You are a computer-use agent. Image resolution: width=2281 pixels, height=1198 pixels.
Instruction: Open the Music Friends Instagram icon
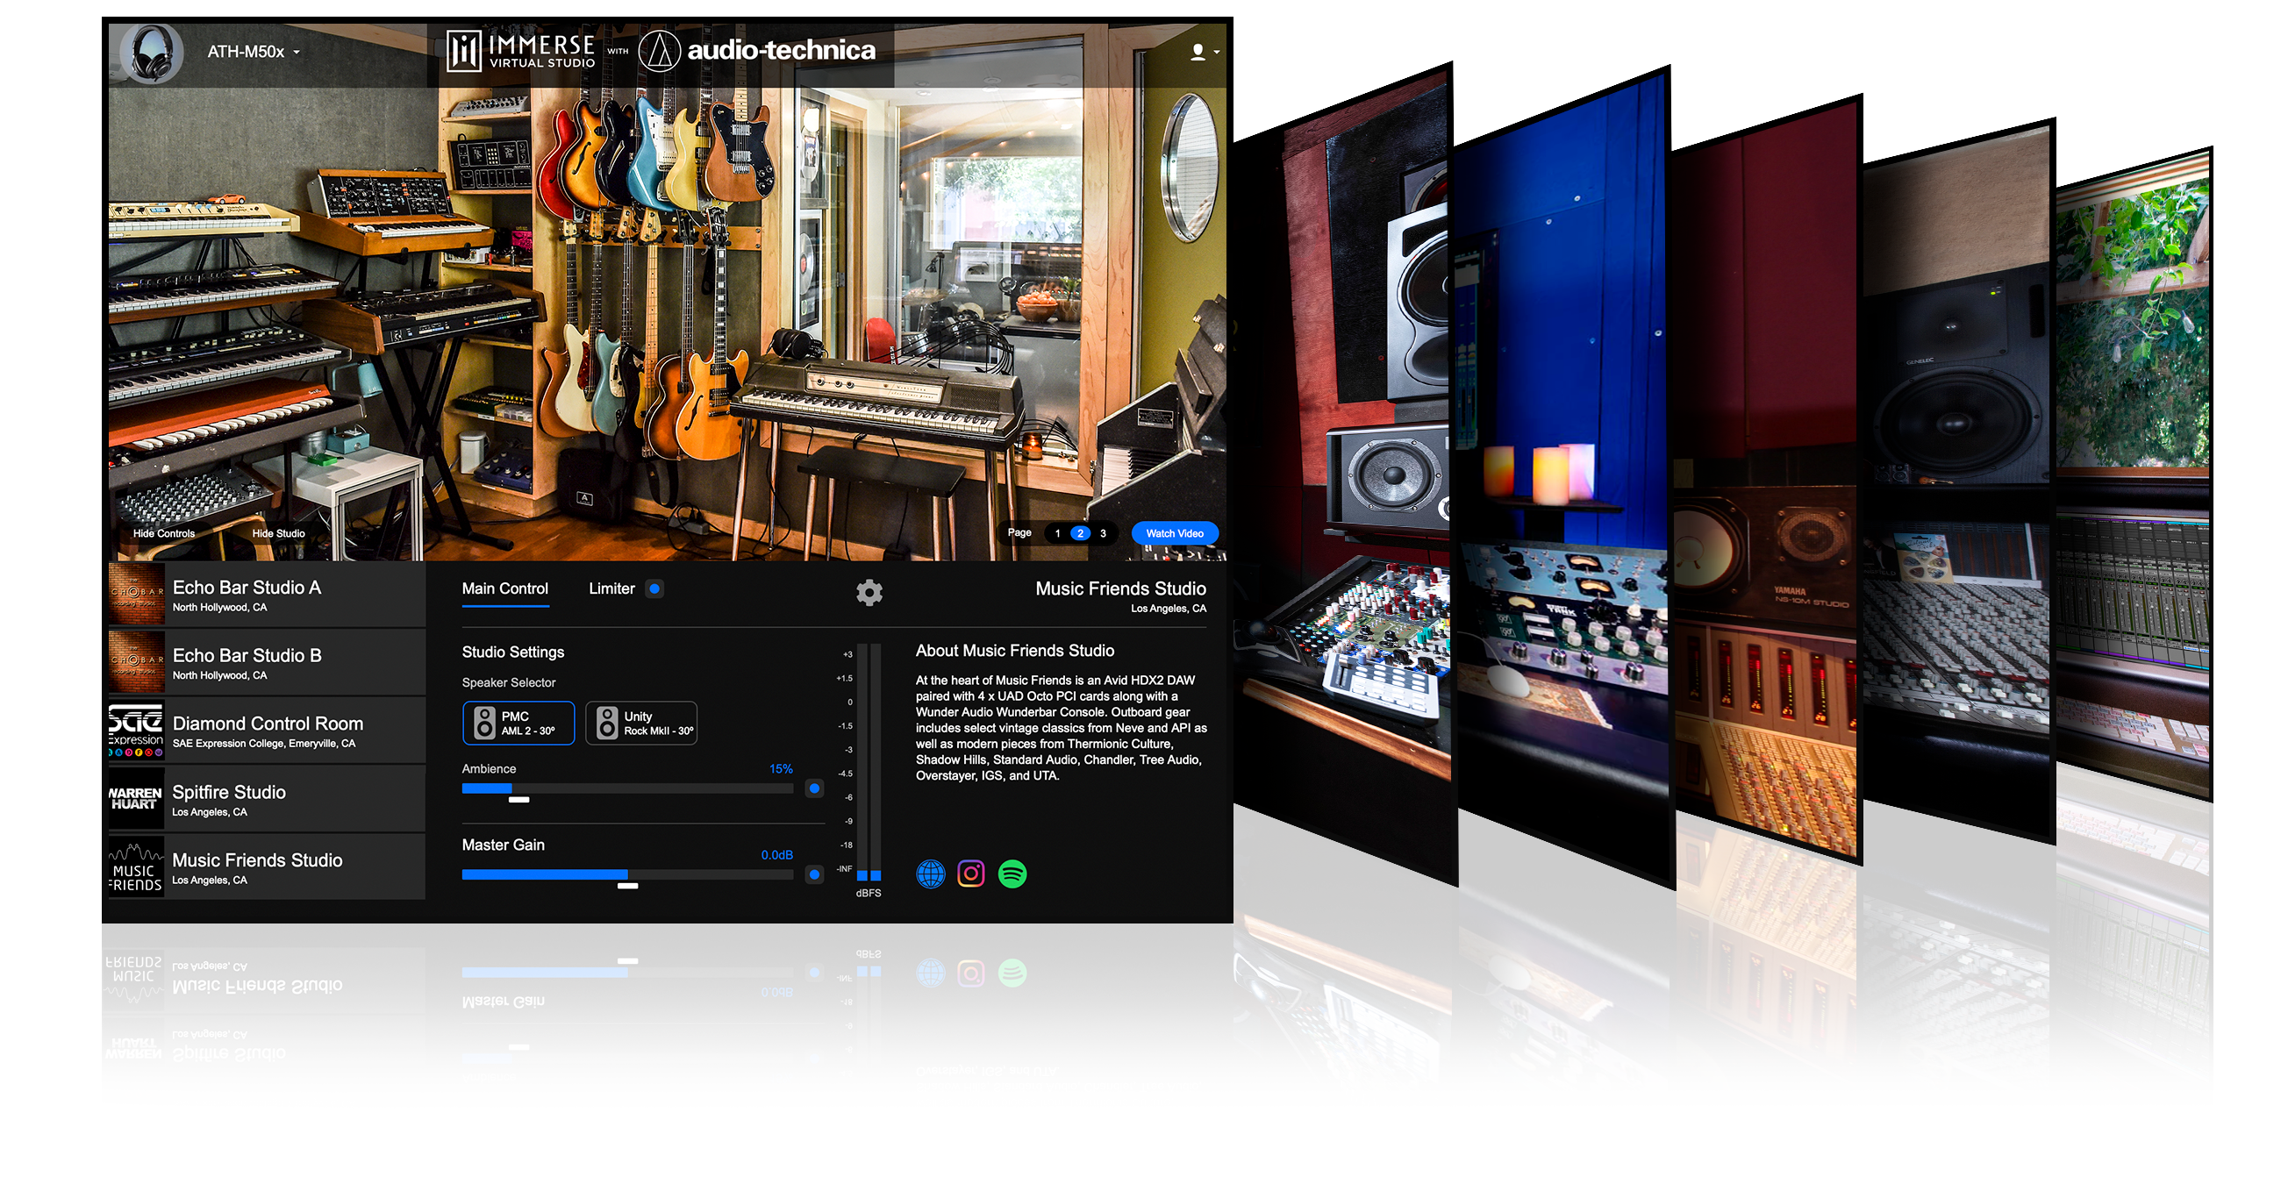point(971,874)
